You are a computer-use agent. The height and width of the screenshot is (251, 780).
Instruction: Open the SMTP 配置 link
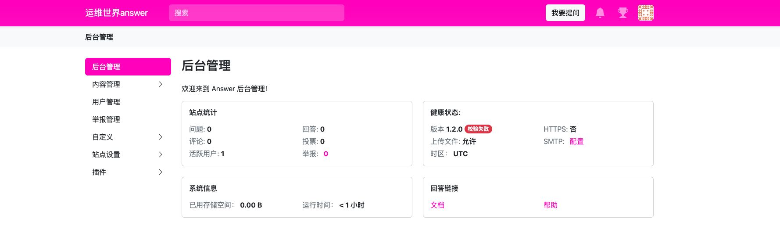point(576,141)
